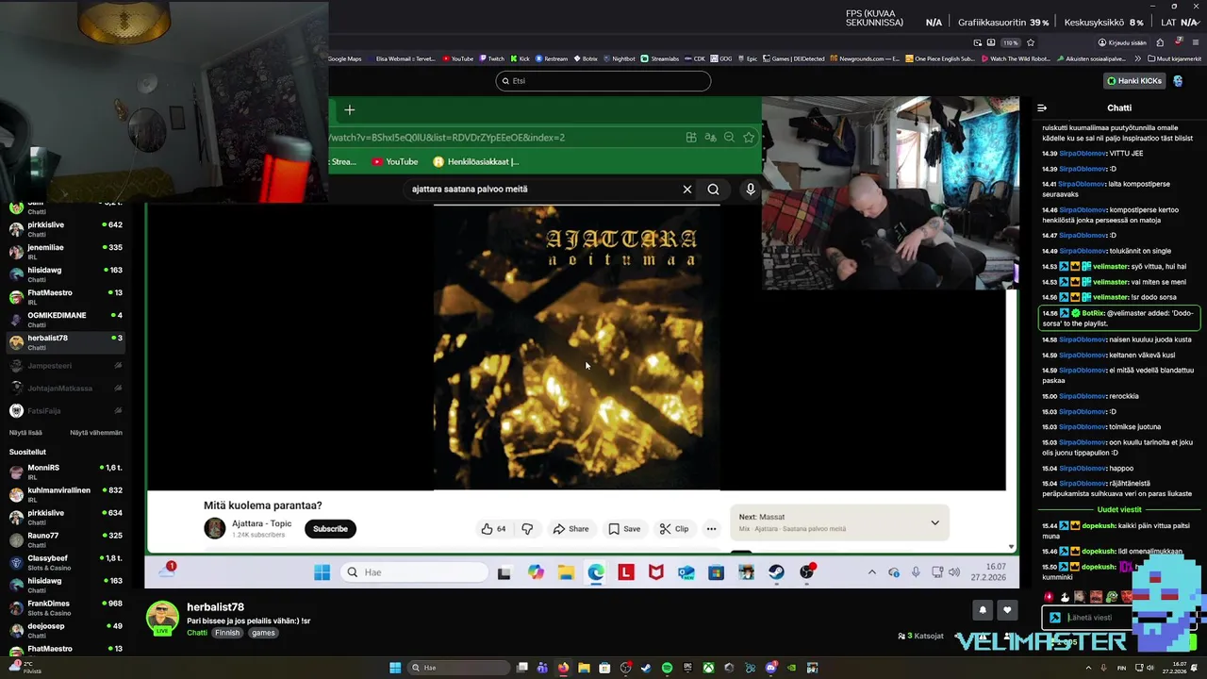Share the Ajattara video

coord(570,529)
